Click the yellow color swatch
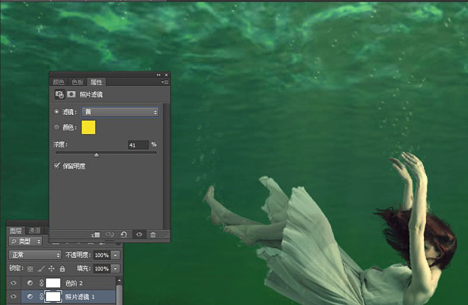The image size is (468, 305). (x=89, y=128)
